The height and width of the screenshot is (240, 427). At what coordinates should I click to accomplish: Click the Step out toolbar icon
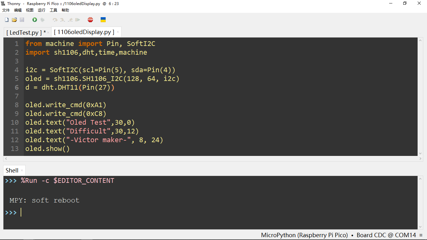click(x=70, y=20)
